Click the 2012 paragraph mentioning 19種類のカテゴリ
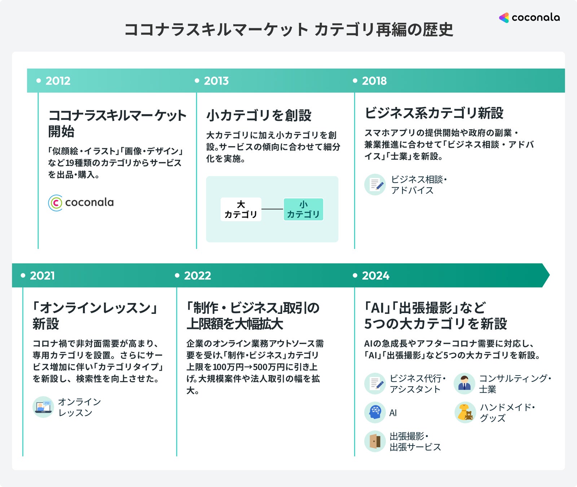 [116, 163]
